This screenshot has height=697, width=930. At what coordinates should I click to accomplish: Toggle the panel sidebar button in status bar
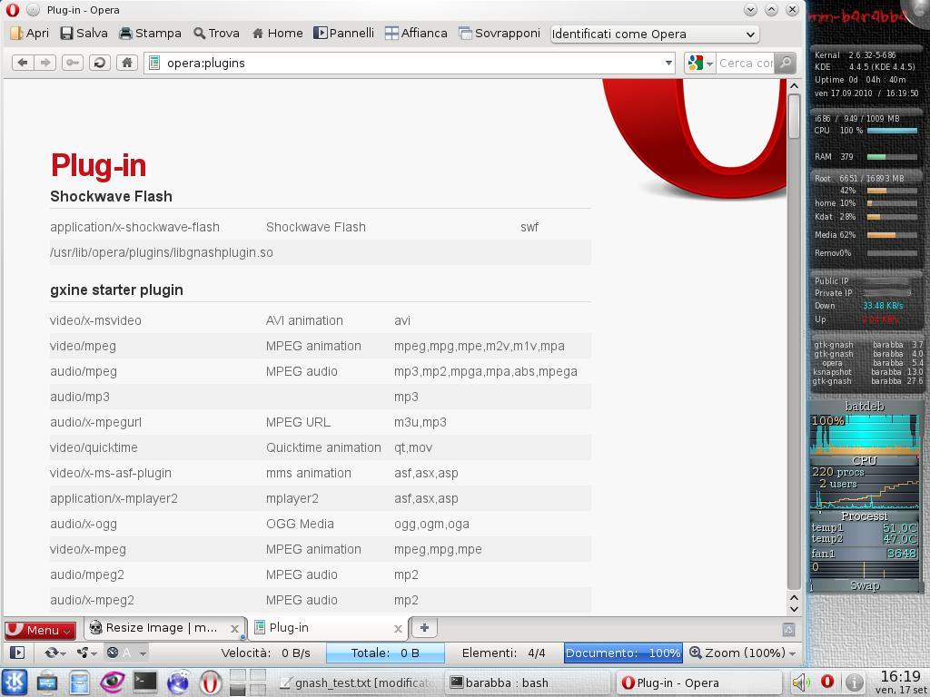(16, 653)
